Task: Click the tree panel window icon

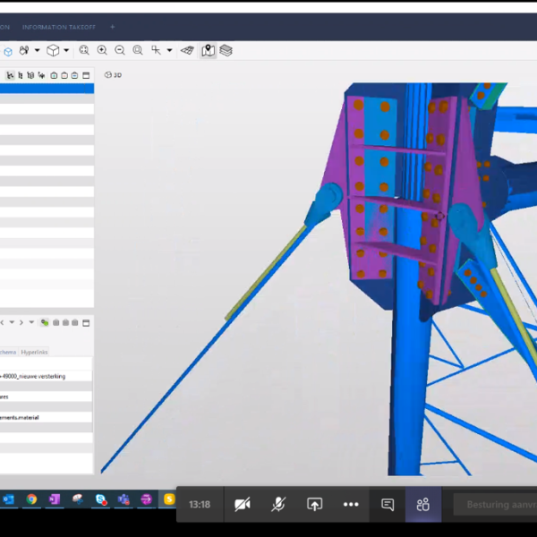Action: pyautogui.click(x=86, y=75)
